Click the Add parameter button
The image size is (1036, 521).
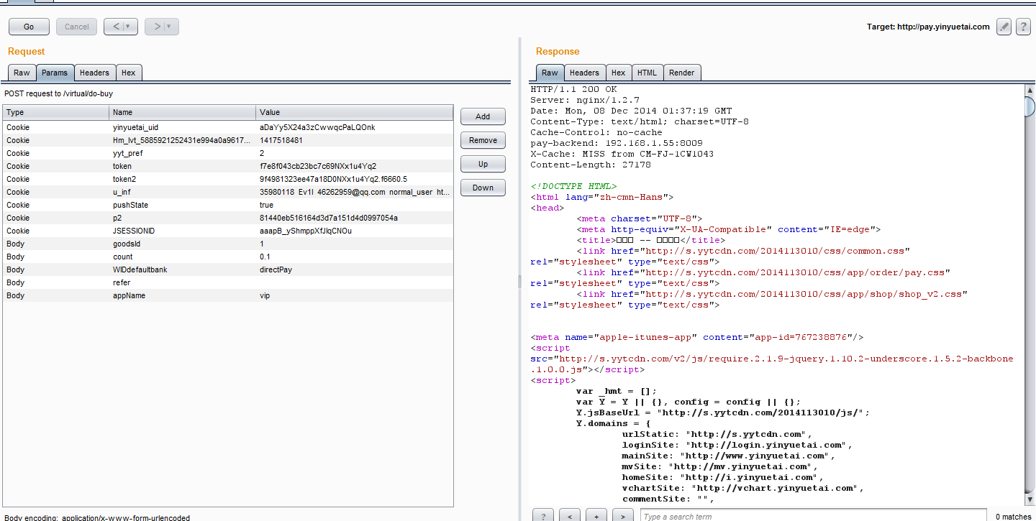click(x=483, y=116)
